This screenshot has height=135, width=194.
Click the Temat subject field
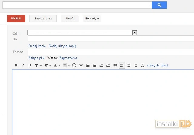pos(111,52)
